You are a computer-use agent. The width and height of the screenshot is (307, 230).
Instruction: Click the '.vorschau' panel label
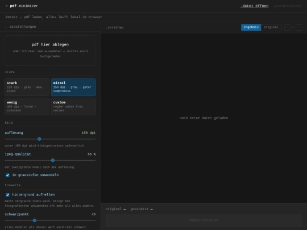pos(115,28)
